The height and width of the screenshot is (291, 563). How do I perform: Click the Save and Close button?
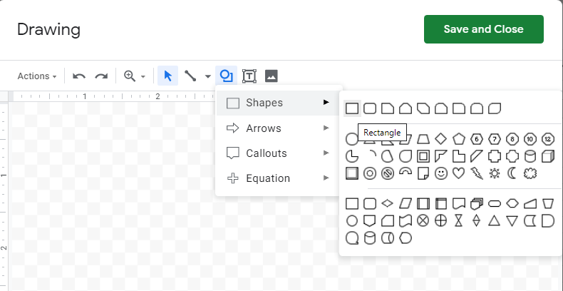483,29
